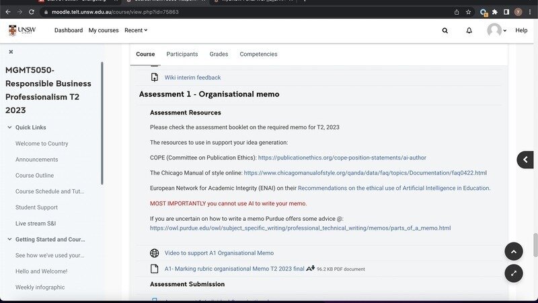Bookmark page with the star icon

(x=468, y=12)
